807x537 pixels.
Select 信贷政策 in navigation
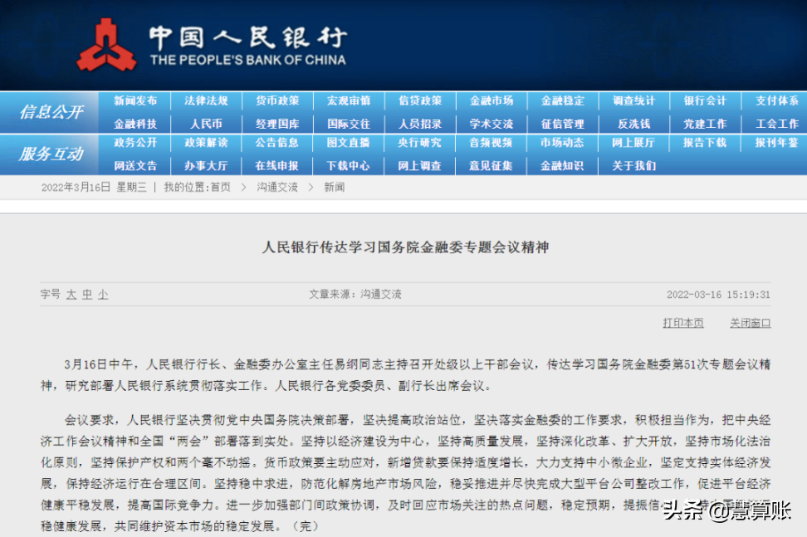[420, 100]
